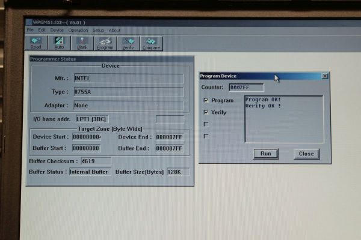Click the Compare toolbar icon
Screen dimensions: 361x240
(x=151, y=43)
